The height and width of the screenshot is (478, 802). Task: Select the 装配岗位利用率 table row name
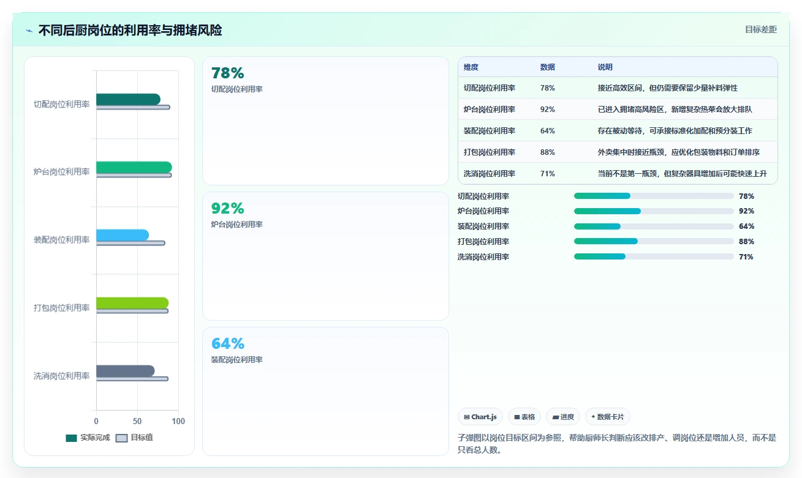point(490,131)
